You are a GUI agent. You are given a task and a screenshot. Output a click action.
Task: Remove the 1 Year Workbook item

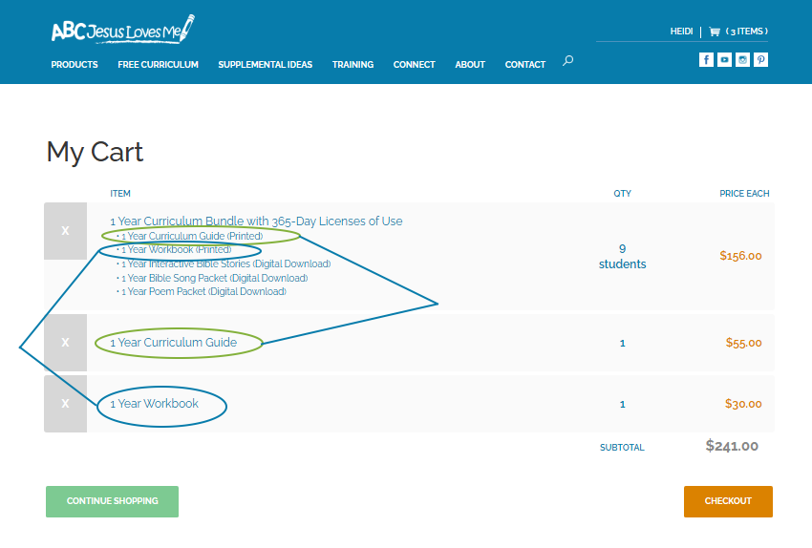[65, 404]
